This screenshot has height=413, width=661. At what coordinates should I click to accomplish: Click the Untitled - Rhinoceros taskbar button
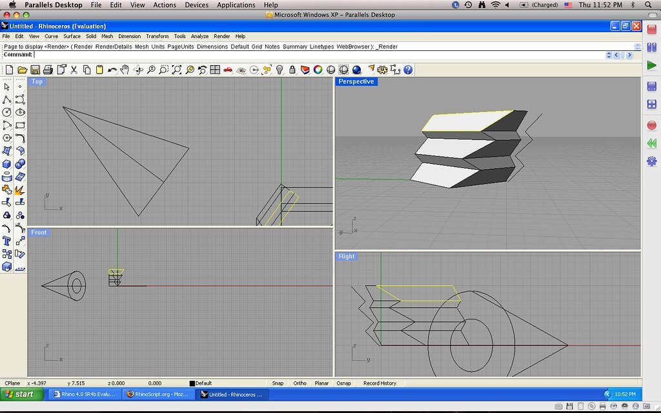click(232, 394)
